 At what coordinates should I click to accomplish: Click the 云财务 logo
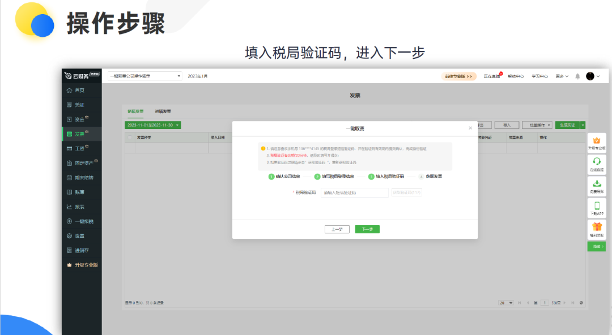[x=82, y=76]
